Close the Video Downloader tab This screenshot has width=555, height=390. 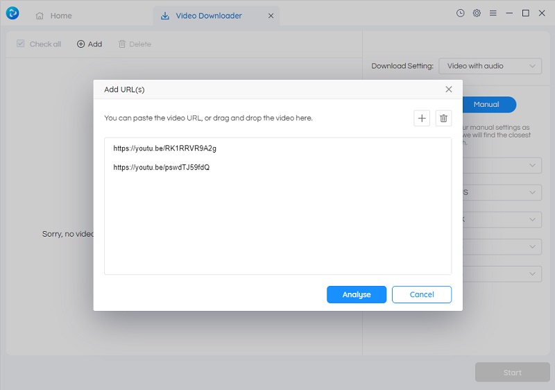tap(271, 15)
